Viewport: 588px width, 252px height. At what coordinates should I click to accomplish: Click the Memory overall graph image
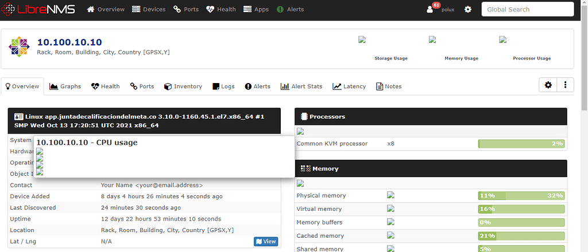300,183
